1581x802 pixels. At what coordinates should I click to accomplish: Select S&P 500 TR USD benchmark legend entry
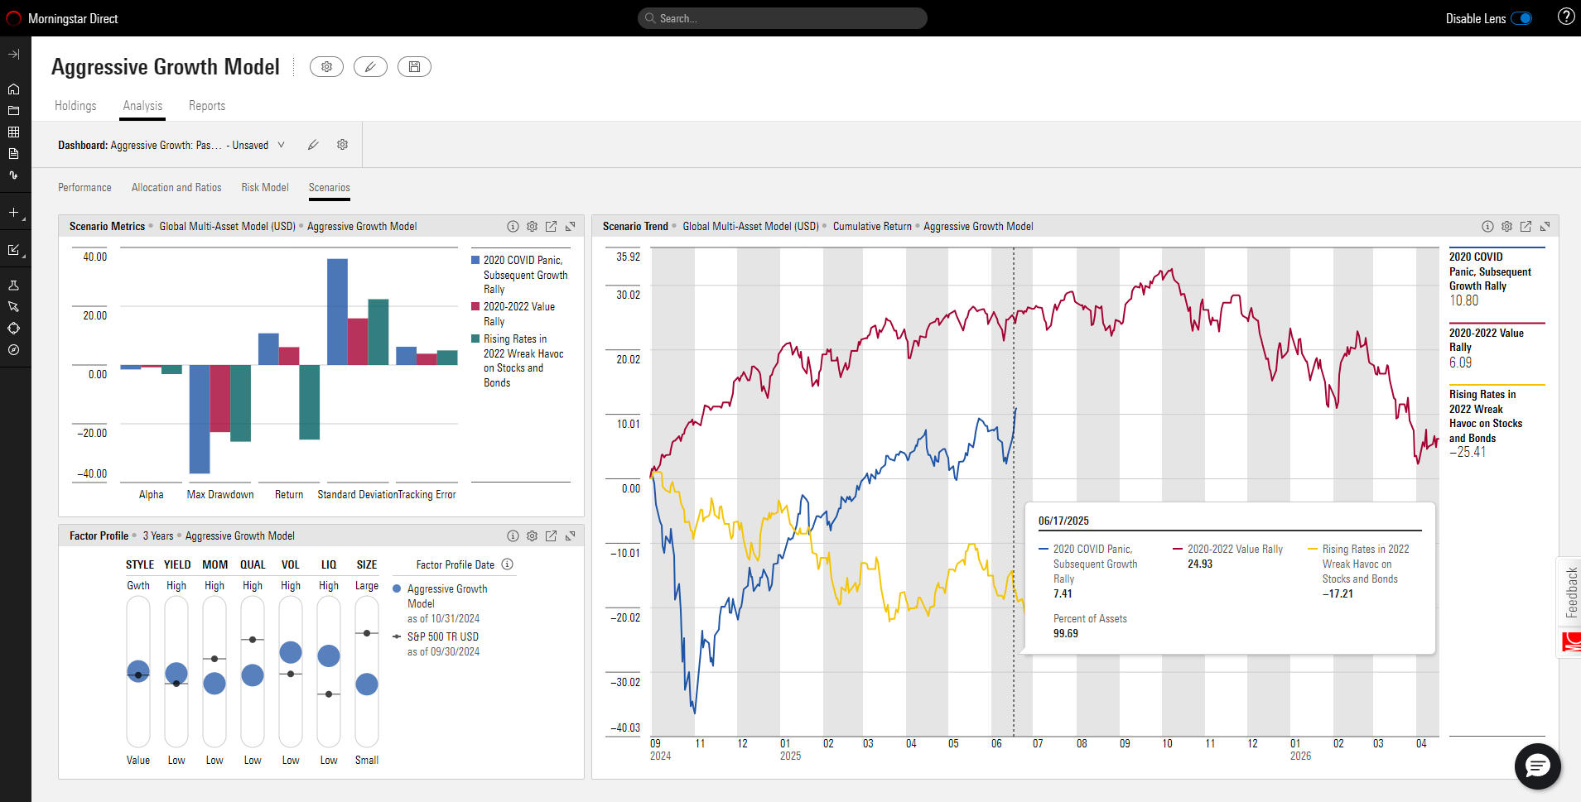pyautogui.click(x=441, y=636)
